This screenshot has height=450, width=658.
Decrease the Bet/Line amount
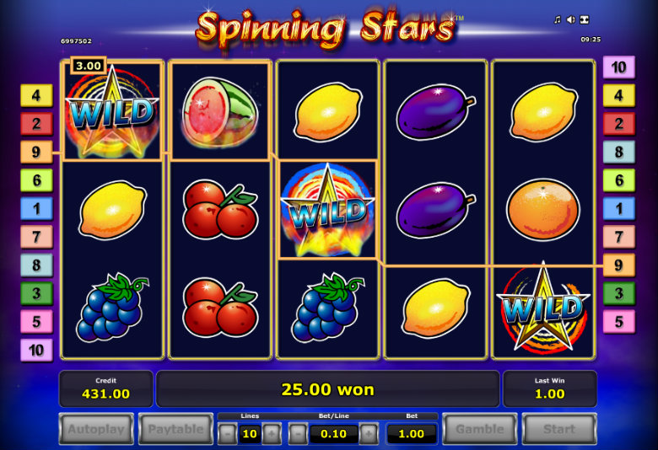coord(298,433)
